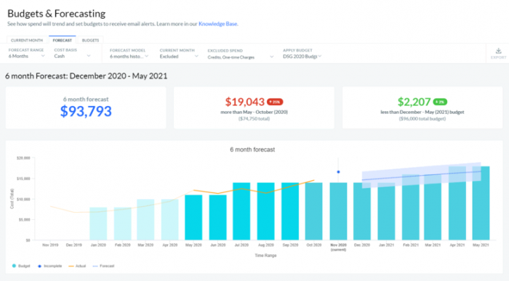Image resolution: width=509 pixels, height=281 pixels.
Task: Toggle the Actual legend item
Action: (x=77, y=266)
